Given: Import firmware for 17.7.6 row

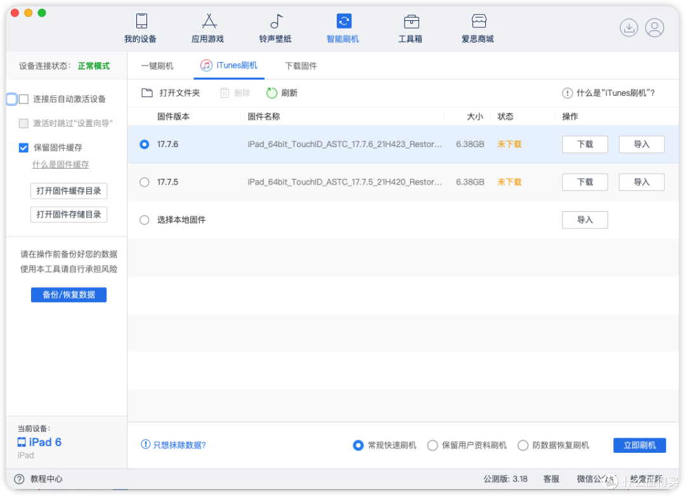Looking at the screenshot, I should click(x=642, y=144).
